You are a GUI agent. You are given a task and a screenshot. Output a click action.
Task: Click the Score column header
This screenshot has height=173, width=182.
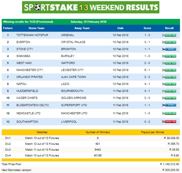coord(147,28)
